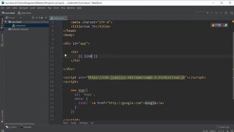This screenshot has height=132, width=234.
Task: Click the CRLF line separator status
Action: [x=212, y=131]
